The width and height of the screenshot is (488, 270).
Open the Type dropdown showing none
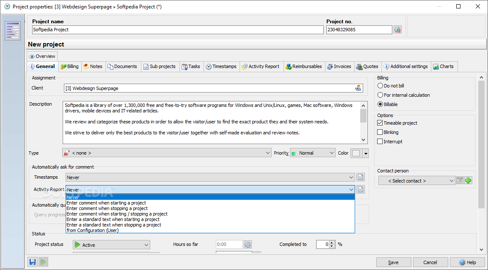(x=167, y=153)
